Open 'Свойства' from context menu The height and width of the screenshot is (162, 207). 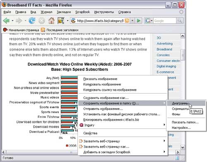click(x=123, y=133)
